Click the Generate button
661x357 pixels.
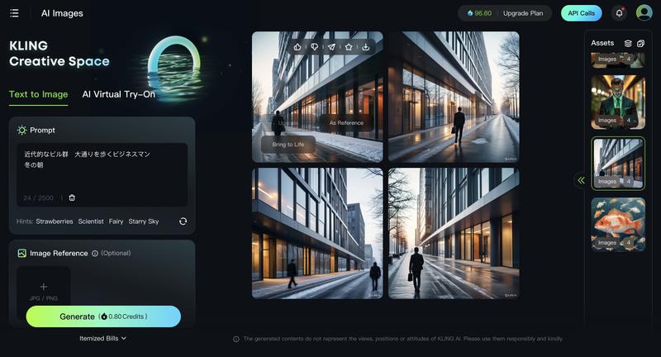(103, 317)
